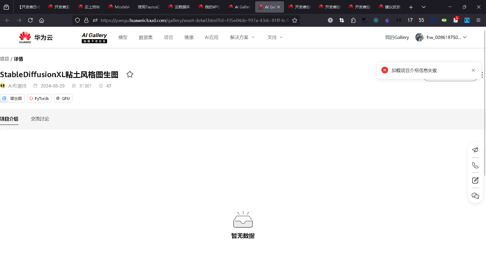Screen dimensions: 486x258
Task: Go to 项目 in the top navigation
Action: pyautogui.click(x=168, y=37)
